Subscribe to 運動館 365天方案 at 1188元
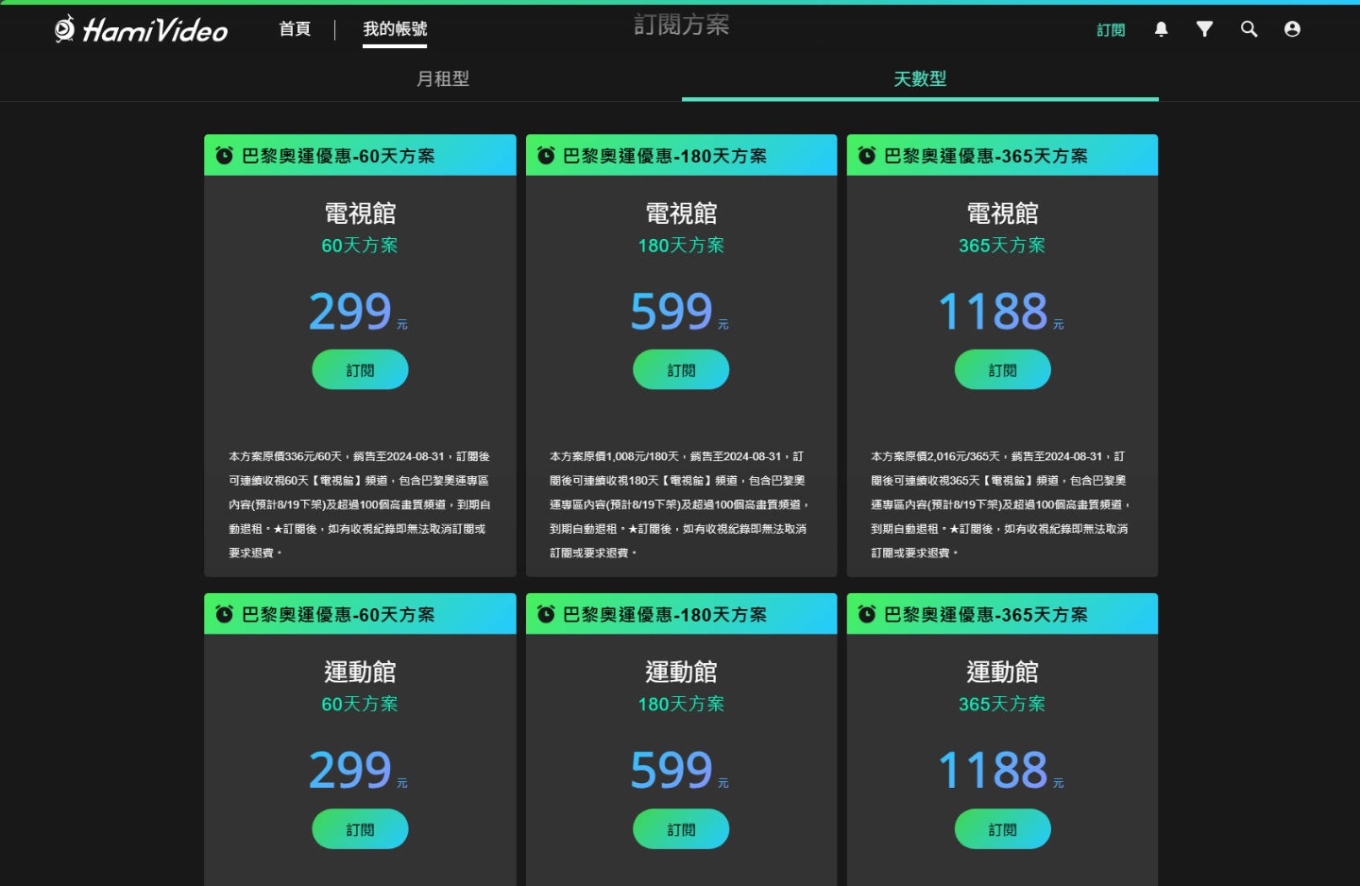This screenshot has height=886, width=1360. pyautogui.click(x=1002, y=828)
